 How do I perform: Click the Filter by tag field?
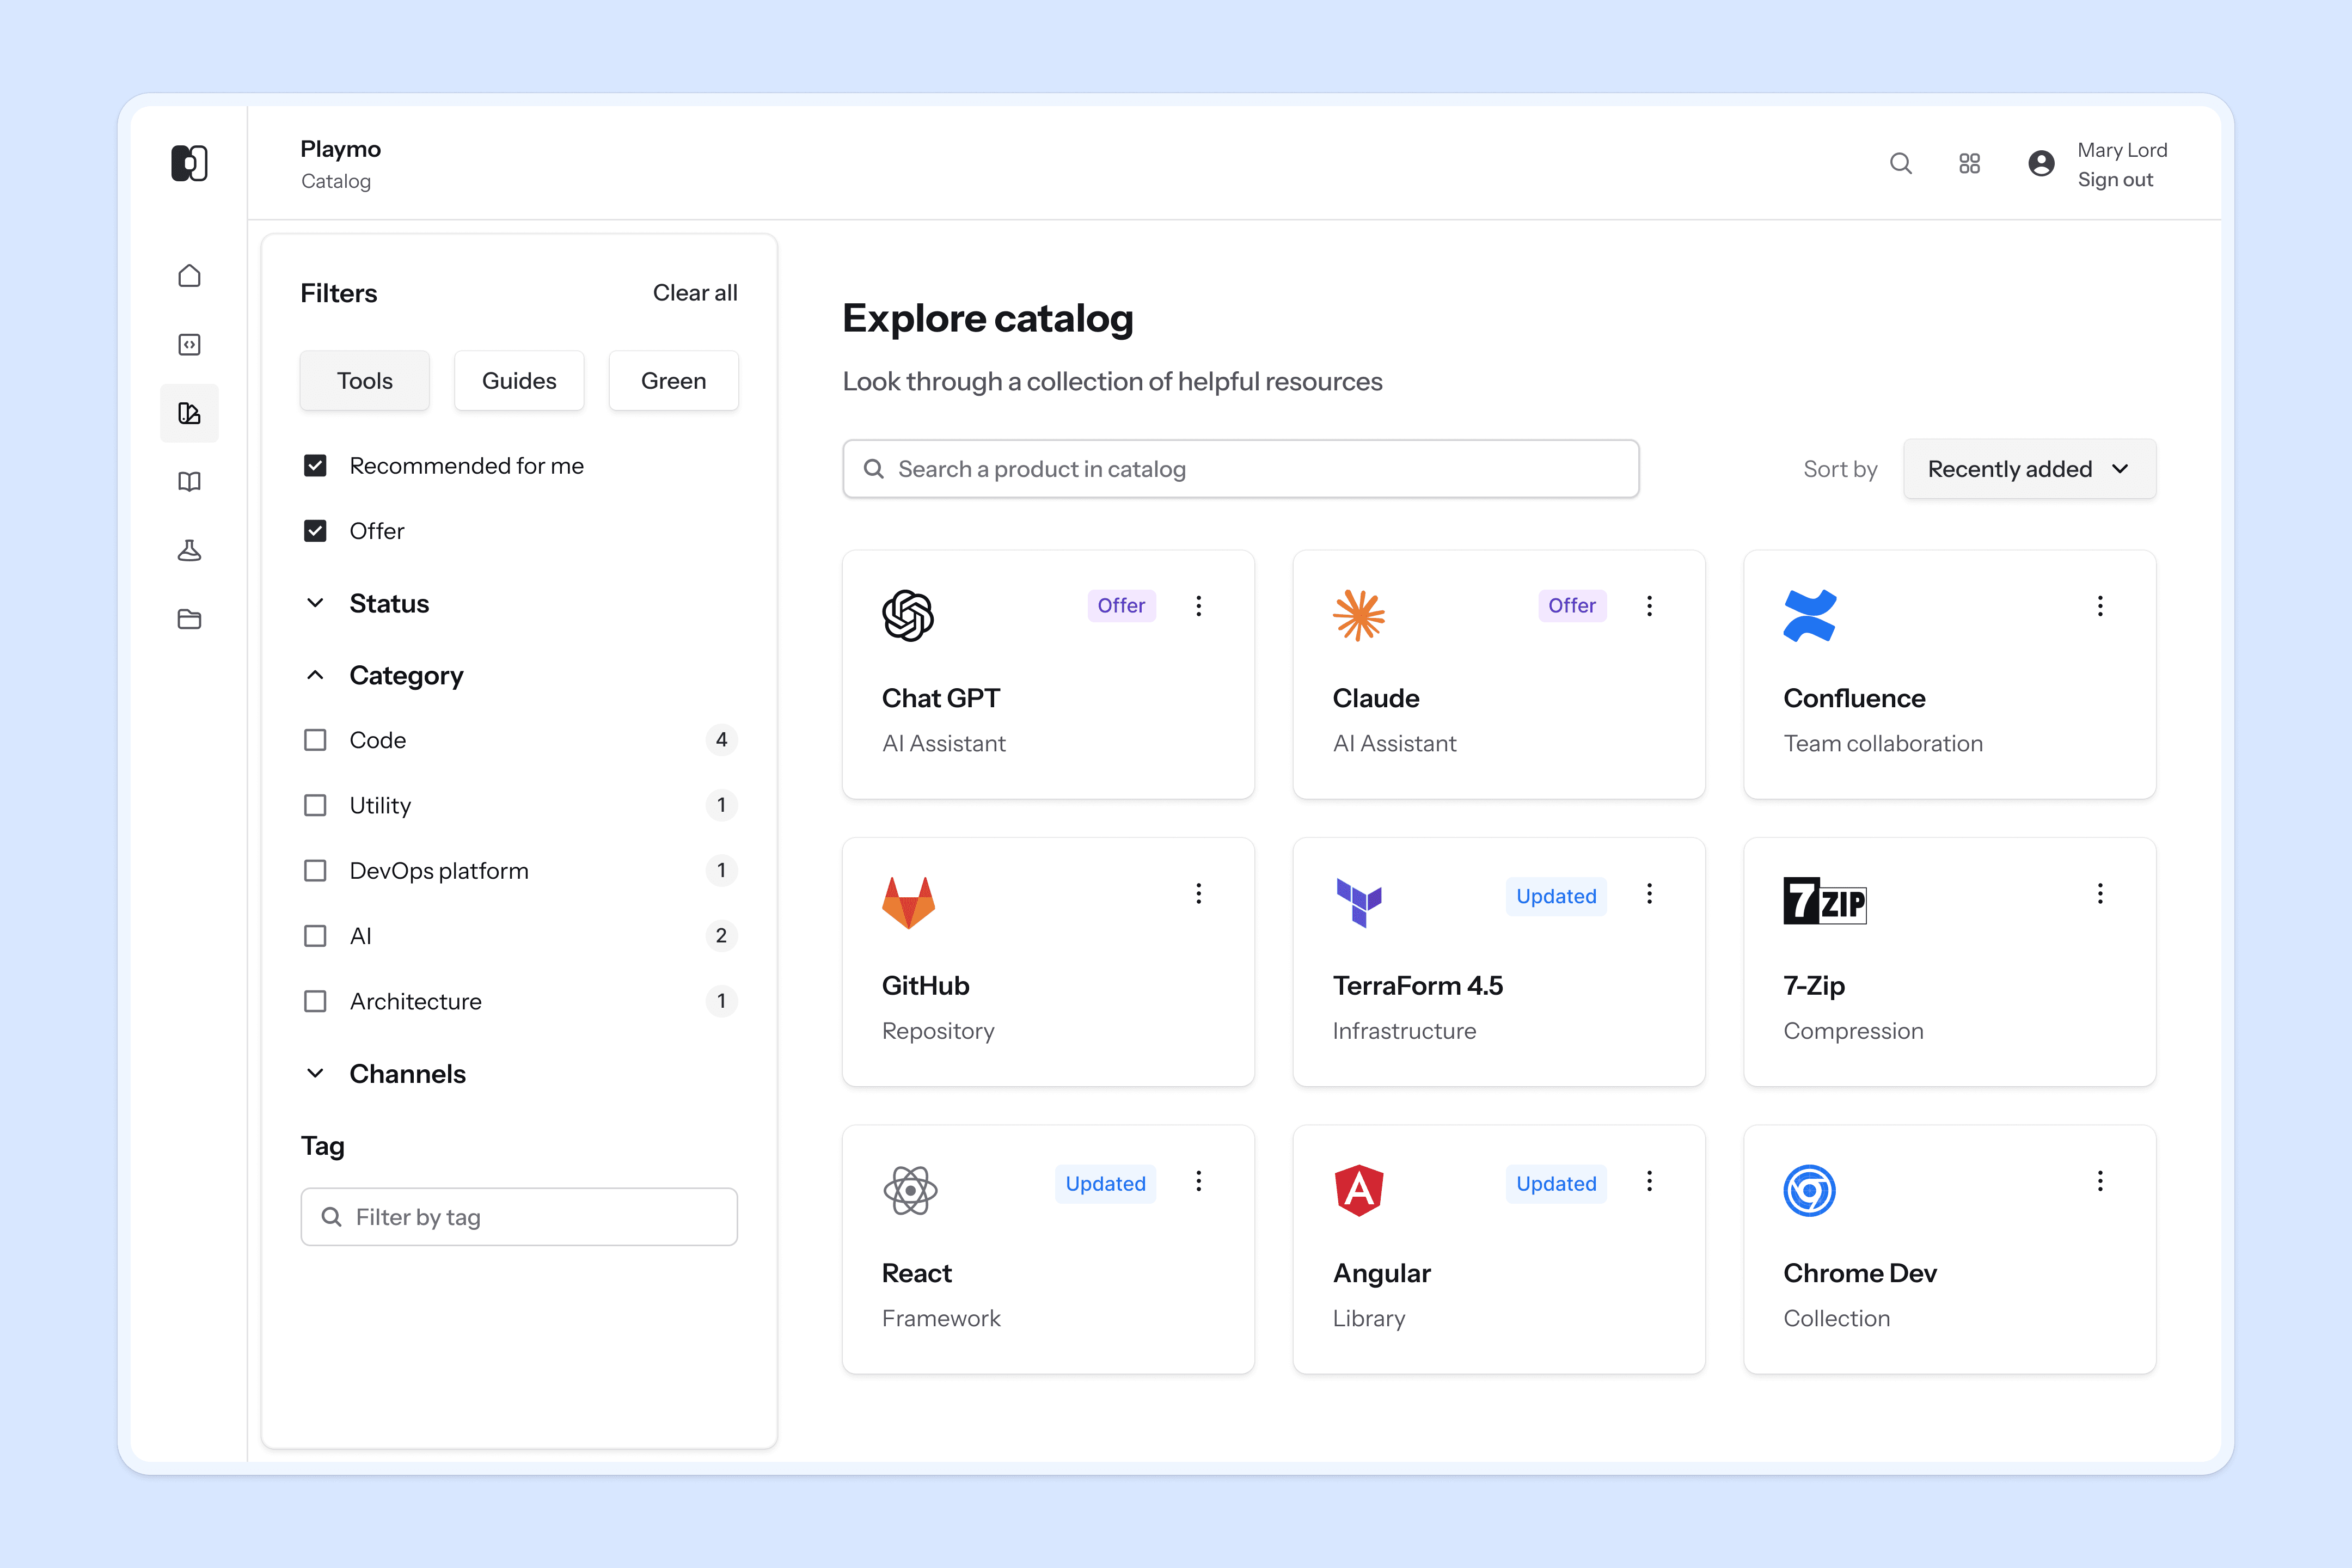coord(519,1217)
